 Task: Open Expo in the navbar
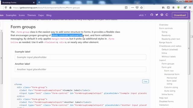(41, 15)
